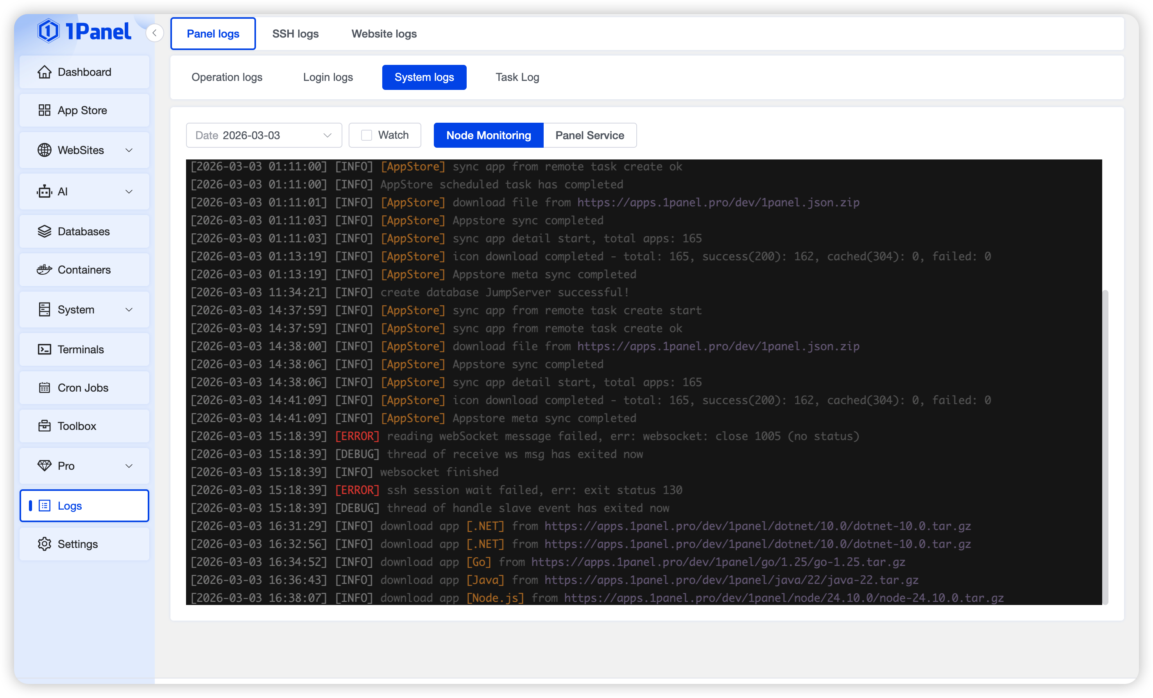Open Containers docker whale icon
Screen dimensions: 1153x698
(x=45, y=270)
